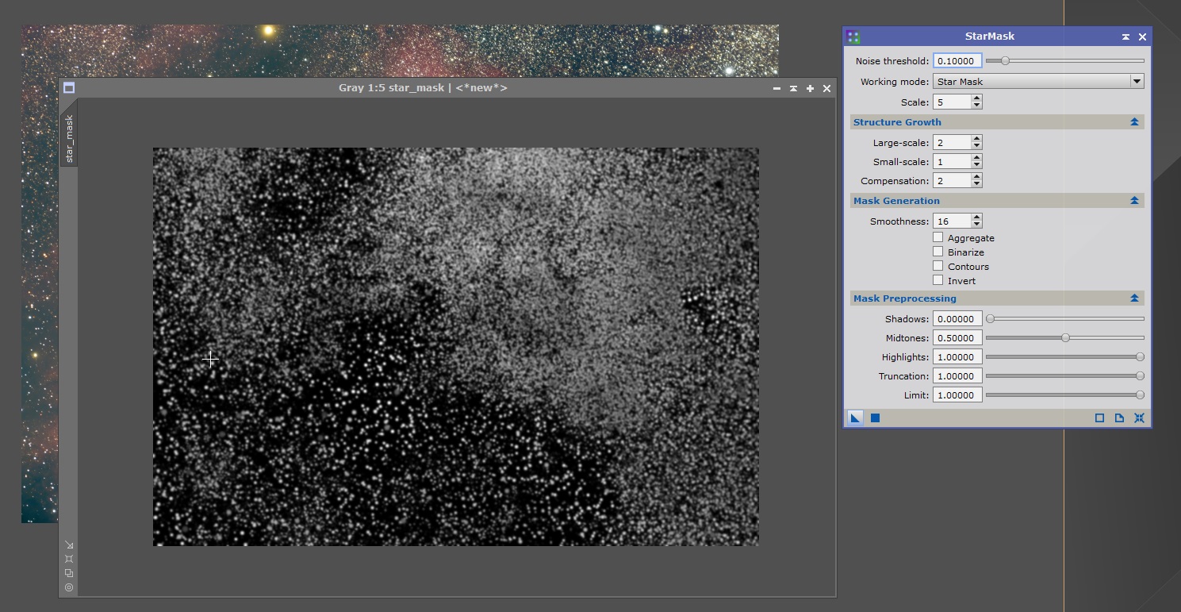
Task: Increase the Scale spinner value
Action: [976, 98]
